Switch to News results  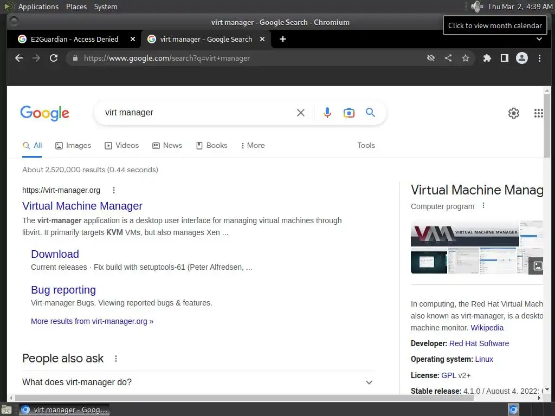(x=167, y=145)
